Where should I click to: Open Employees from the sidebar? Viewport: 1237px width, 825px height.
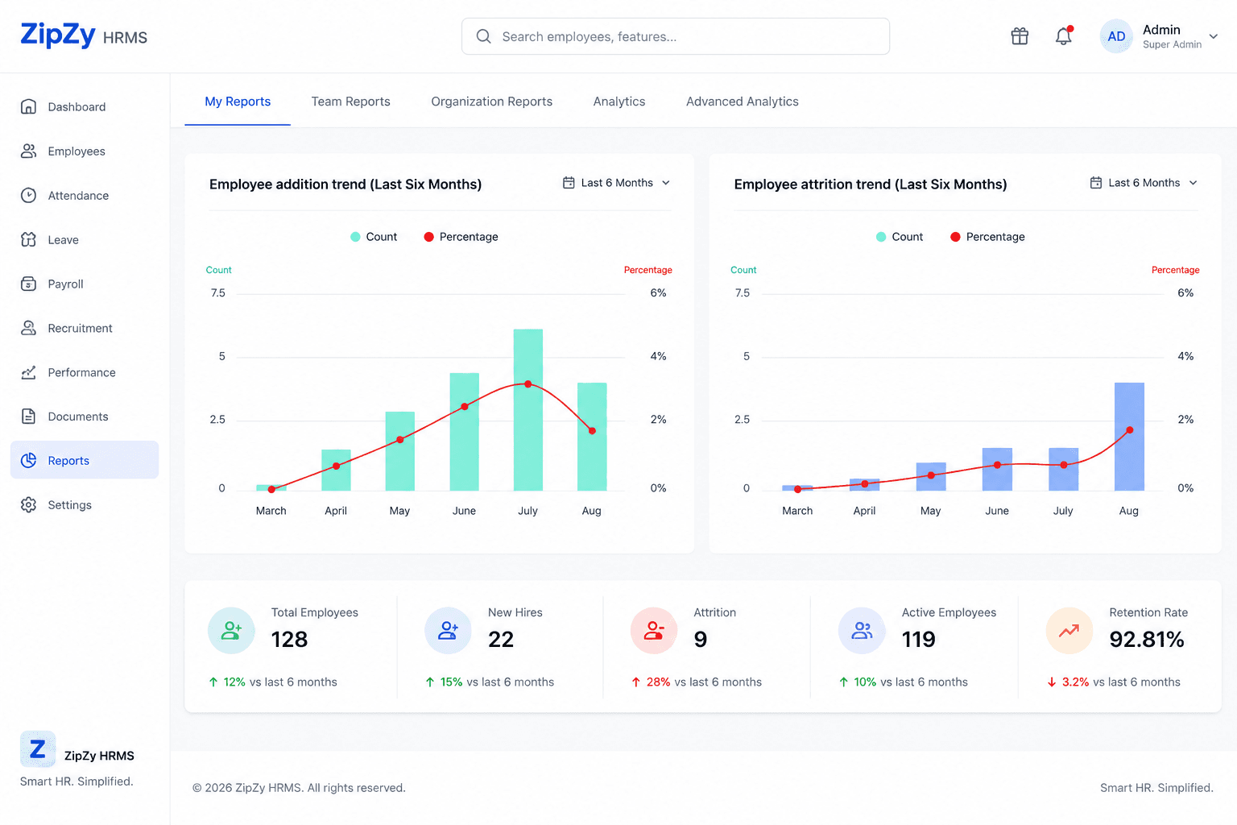coord(85,151)
